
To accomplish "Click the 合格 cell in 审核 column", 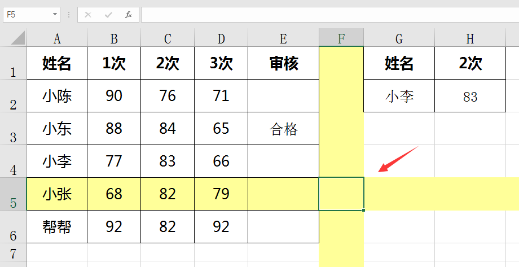I will [x=283, y=129].
